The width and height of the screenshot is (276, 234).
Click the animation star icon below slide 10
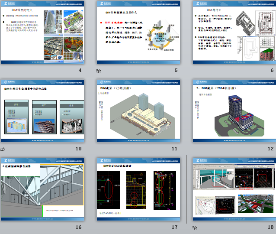pyautogui.click(x=3, y=149)
